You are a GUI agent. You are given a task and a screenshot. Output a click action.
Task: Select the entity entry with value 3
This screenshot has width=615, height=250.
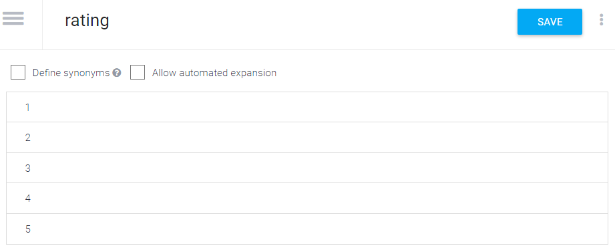pos(307,168)
